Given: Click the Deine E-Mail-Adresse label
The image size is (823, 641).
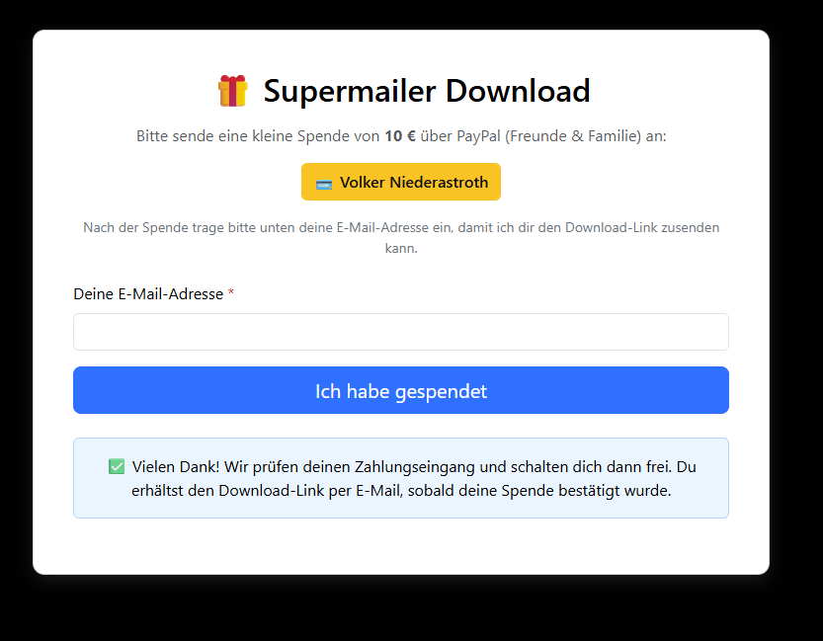Looking at the screenshot, I should click(148, 293).
